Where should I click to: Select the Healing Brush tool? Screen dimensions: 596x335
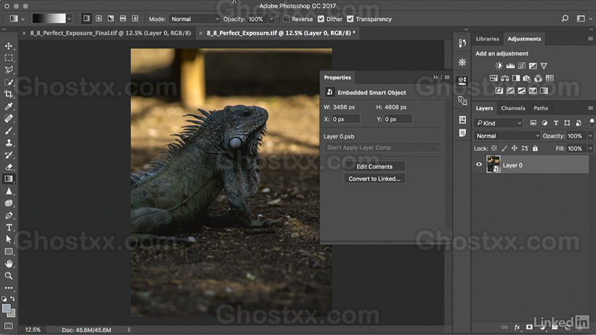pyautogui.click(x=8, y=118)
